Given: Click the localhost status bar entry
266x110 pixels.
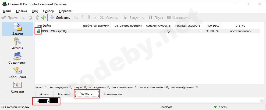Looking at the screenshot, I should pos(166,107).
